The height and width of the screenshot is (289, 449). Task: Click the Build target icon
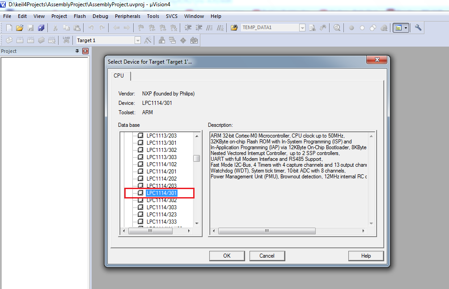tap(20, 40)
